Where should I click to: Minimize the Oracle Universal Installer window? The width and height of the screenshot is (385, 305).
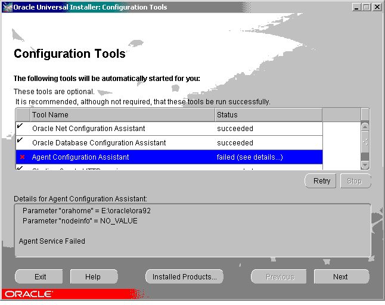click(356, 7)
